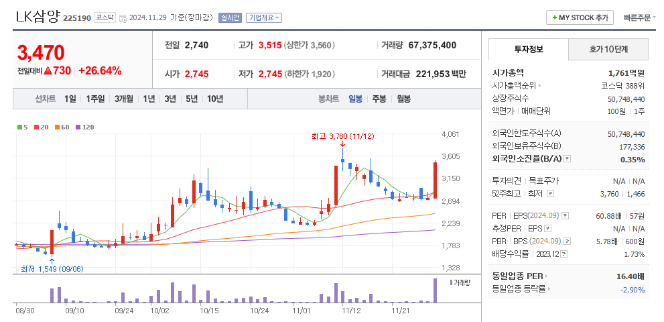
Task: Click the help icon beside PER EPS(2024.09)
Action: tap(566, 216)
